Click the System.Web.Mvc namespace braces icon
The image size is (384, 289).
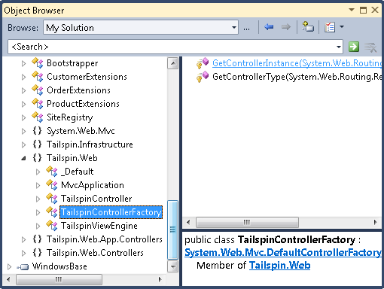37,131
